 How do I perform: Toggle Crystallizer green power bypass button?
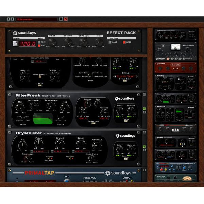tap(144, 147)
